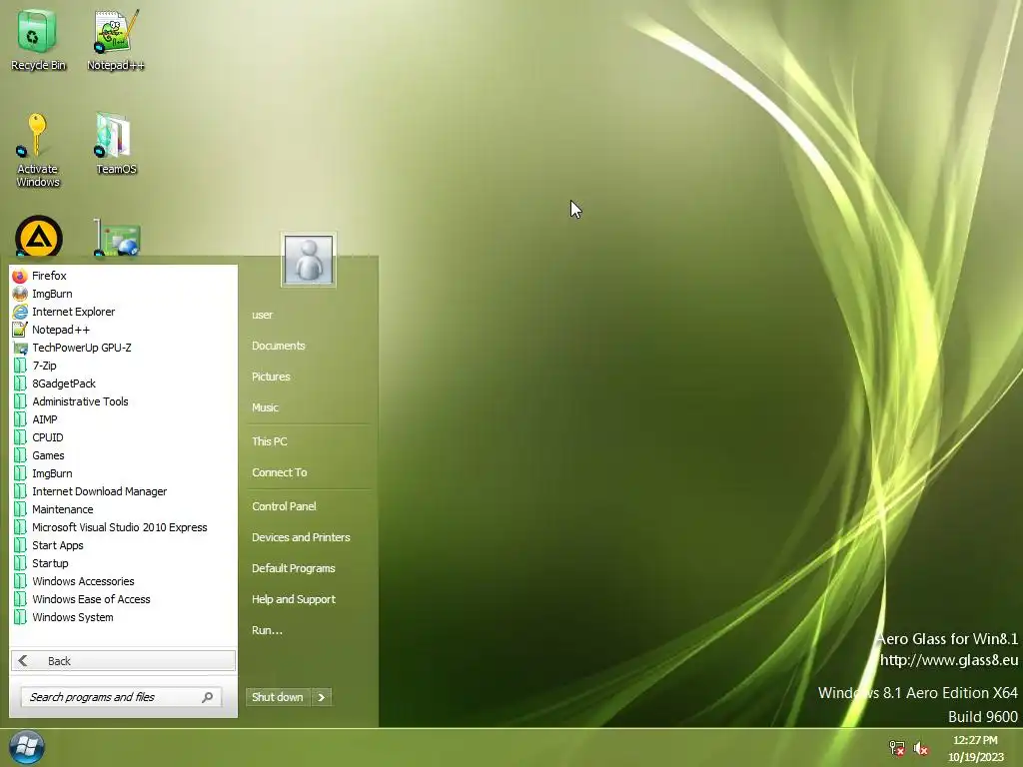Click the Search programs and files box

coord(121,697)
